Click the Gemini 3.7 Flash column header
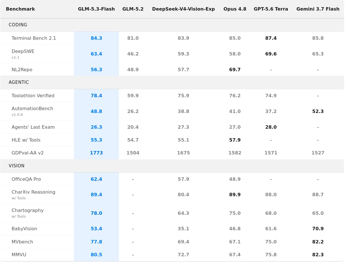346x262 pixels. [318, 9]
